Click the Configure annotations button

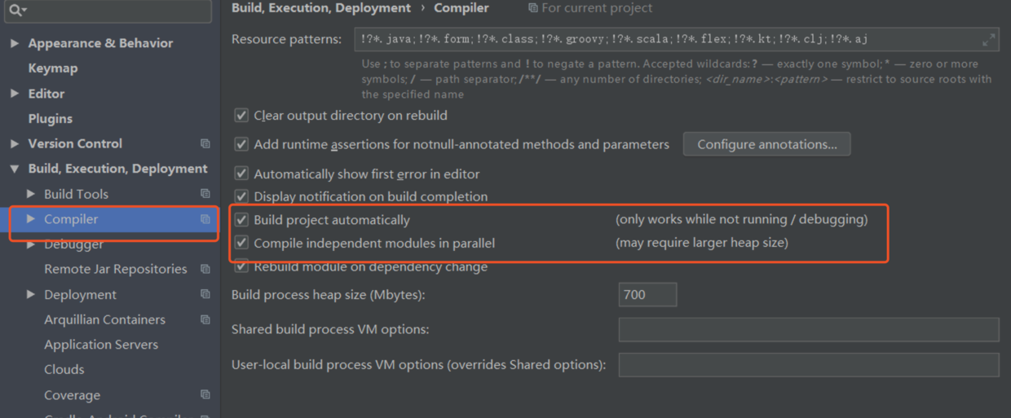pyautogui.click(x=766, y=144)
